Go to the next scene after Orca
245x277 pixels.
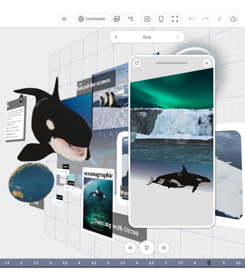click(178, 37)
